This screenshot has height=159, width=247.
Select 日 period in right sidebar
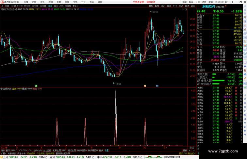click(x=245, y=111)
